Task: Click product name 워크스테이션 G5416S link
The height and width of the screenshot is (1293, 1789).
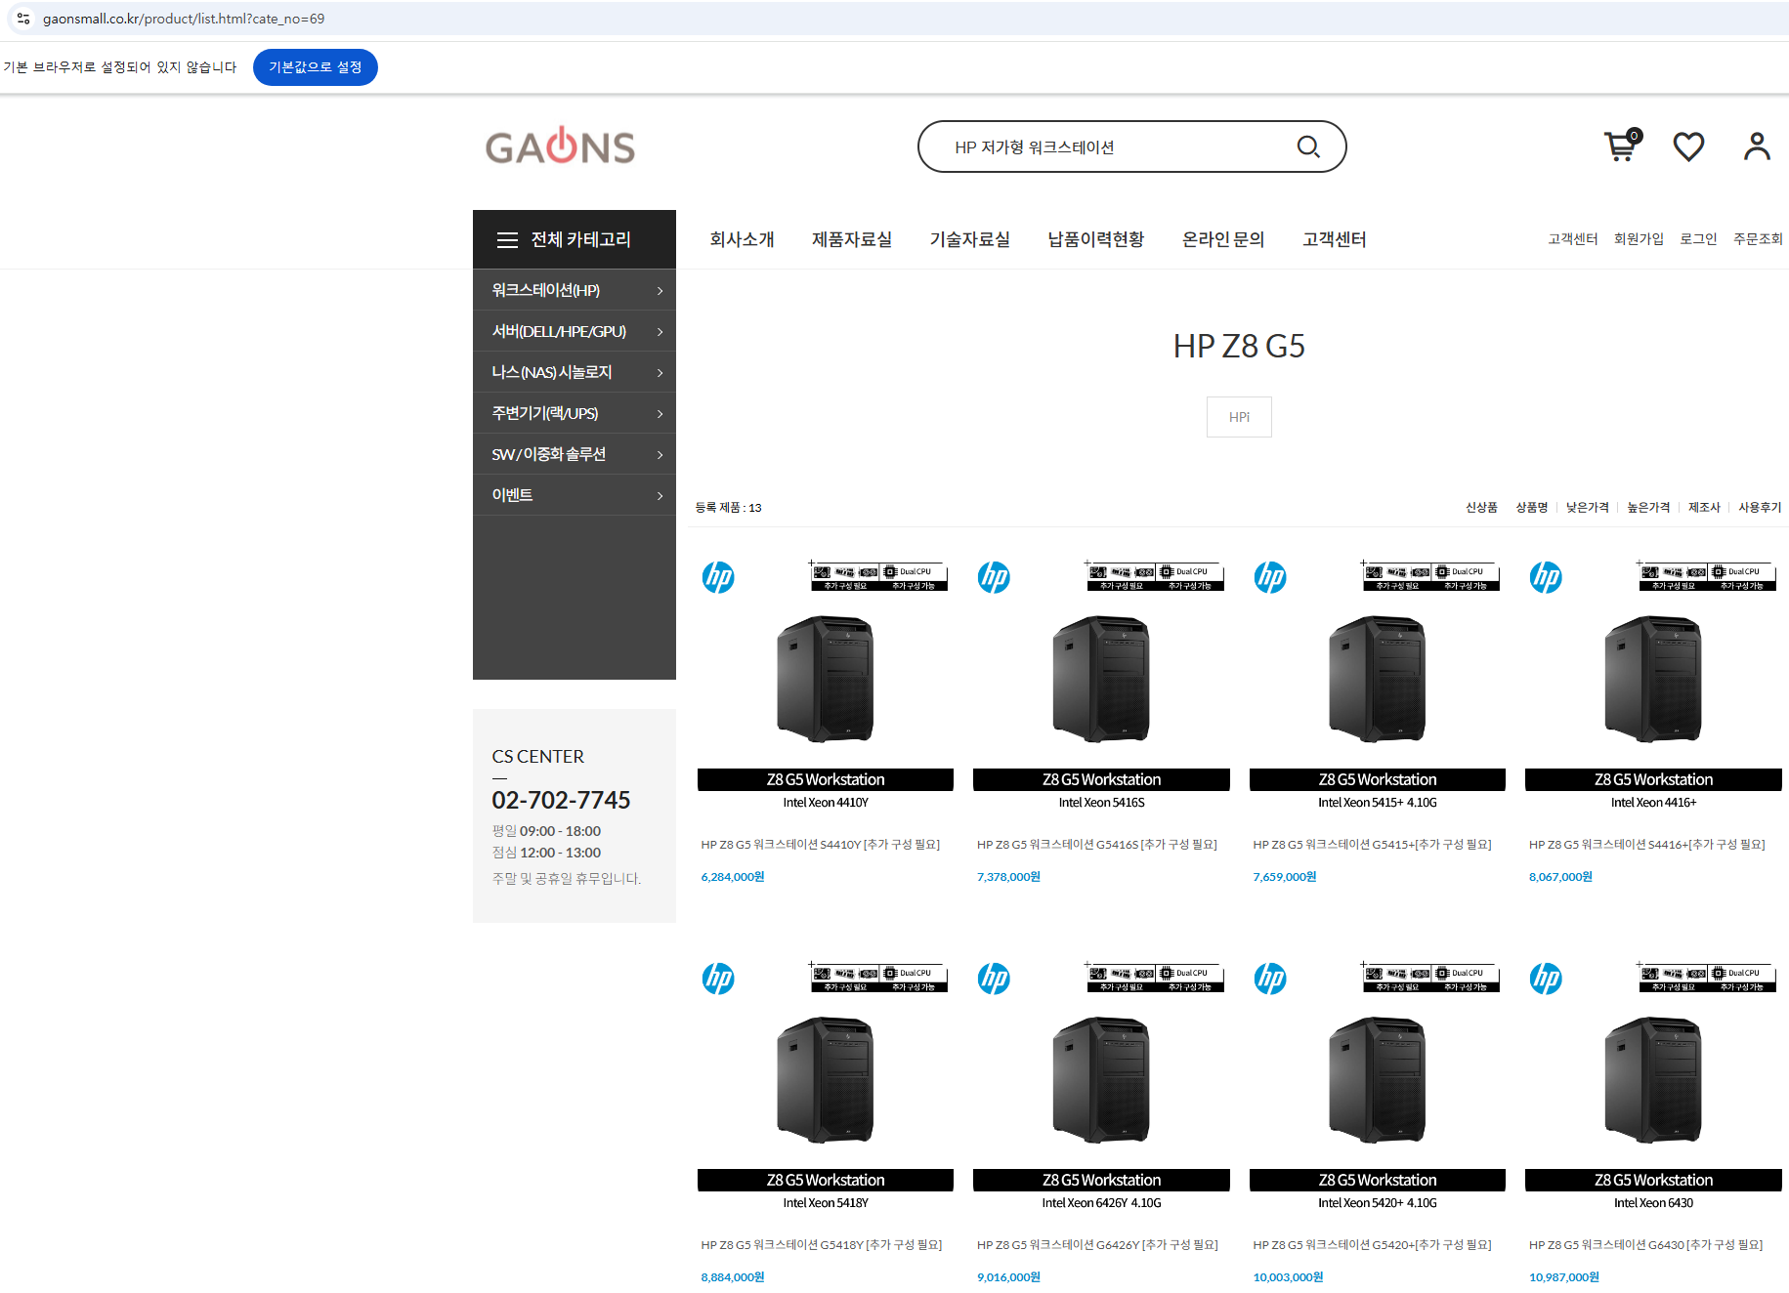Action: [1097, 845]
